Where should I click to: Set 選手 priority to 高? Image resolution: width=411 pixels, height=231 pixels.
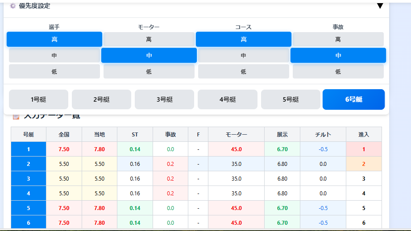(54, 39)
